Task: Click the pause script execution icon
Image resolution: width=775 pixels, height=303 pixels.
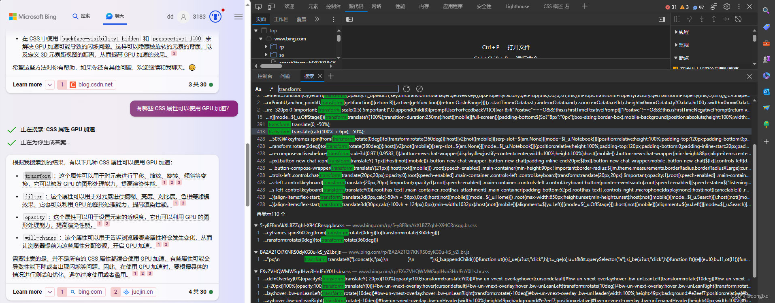Action: pos(677,19)
